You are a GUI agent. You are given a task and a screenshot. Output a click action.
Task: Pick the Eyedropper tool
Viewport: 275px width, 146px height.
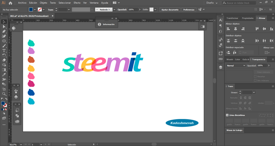pyautogui.click(x=4, y=75)
